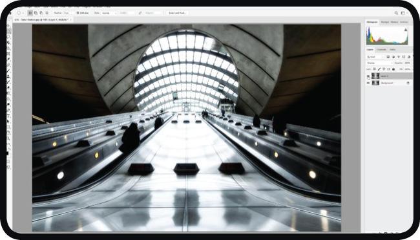420x240 pixels.
Task: Toggle the Anti-alias checkbox
Action: (x=78, y=13)
